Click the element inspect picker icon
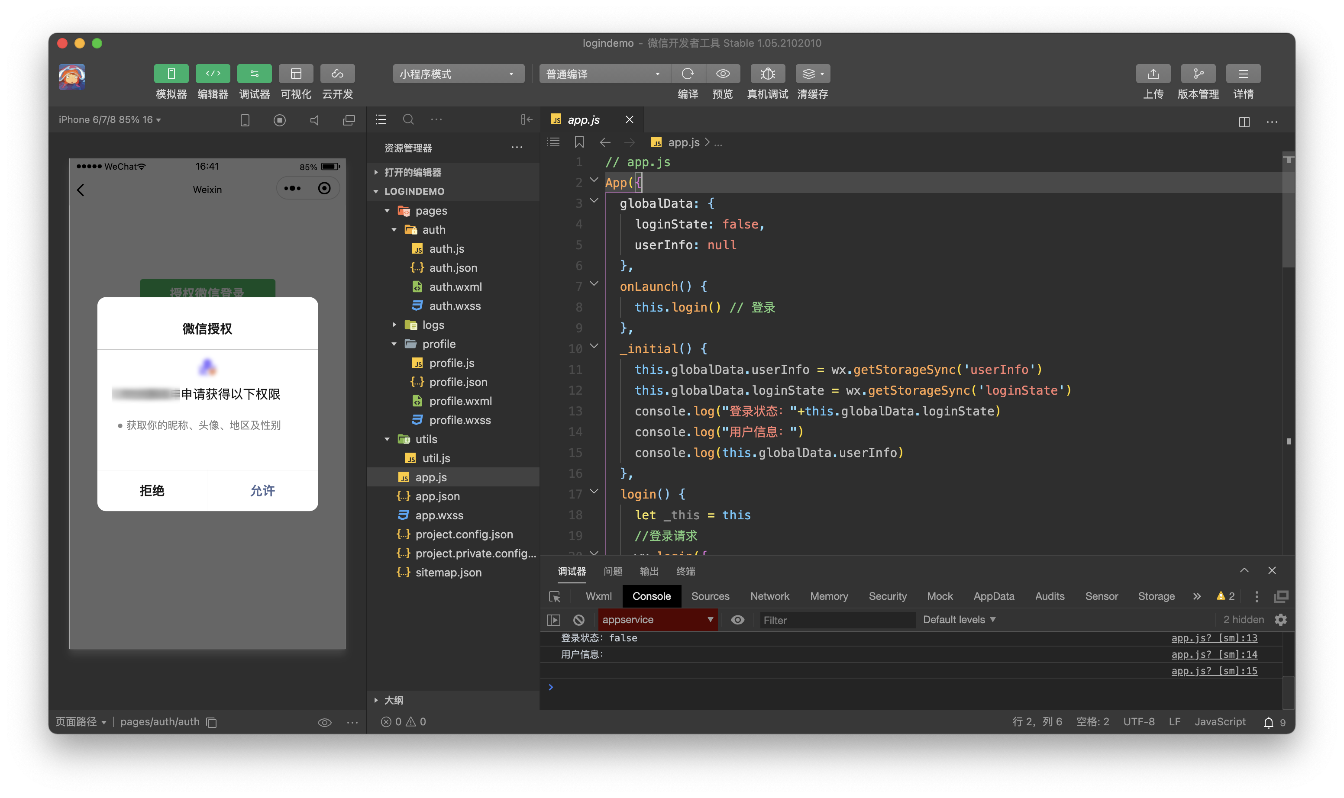The image size is (1344, 798). coord(554,597)
